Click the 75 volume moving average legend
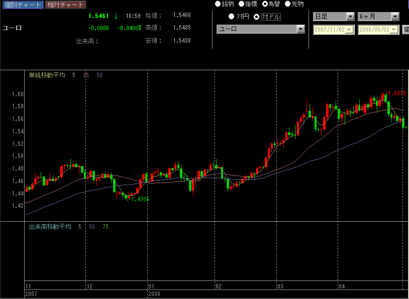This screenshot has height=299, width=409. (x=105, y=227)
